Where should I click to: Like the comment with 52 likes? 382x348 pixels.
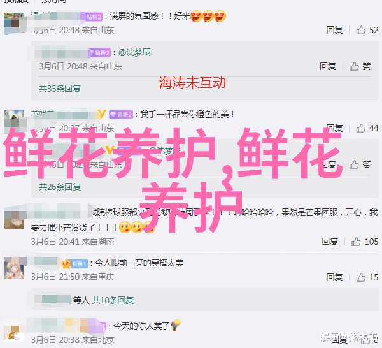[361, 30]
